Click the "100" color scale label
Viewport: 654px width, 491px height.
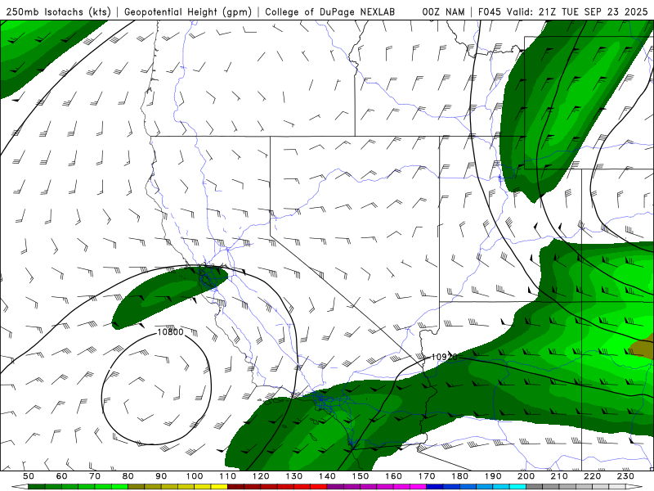click(195, 476)
